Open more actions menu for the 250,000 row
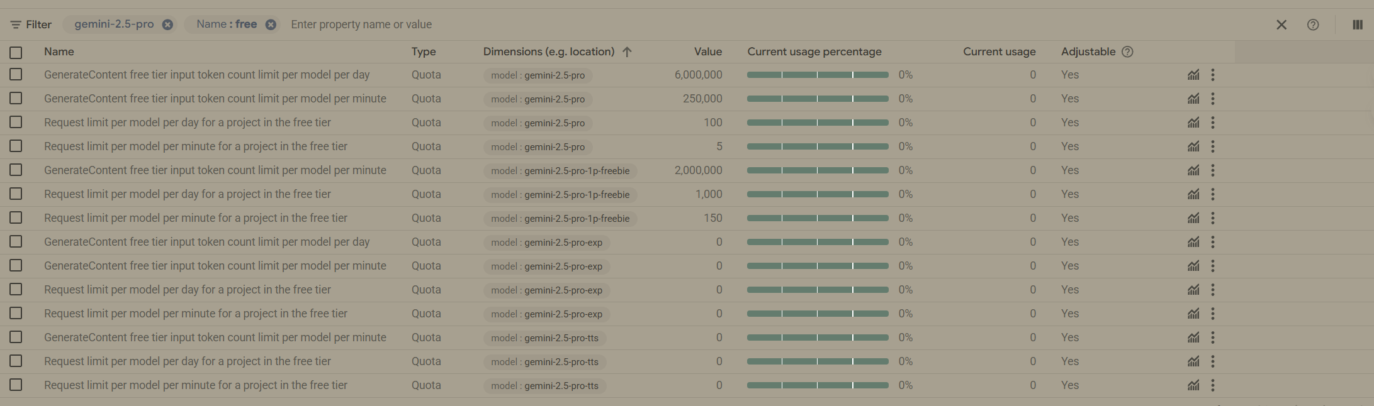Image resolution: width=1374 pixels, height=406 pixels. pyautogui.click(x=1213, y=99)
